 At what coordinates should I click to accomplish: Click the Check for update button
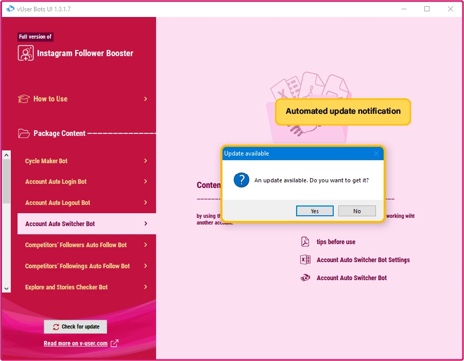(x=76, y=326)
